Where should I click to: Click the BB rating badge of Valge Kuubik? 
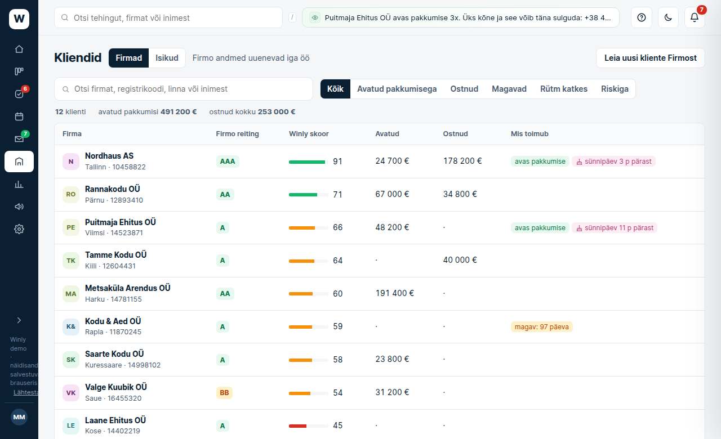[224, 393]
